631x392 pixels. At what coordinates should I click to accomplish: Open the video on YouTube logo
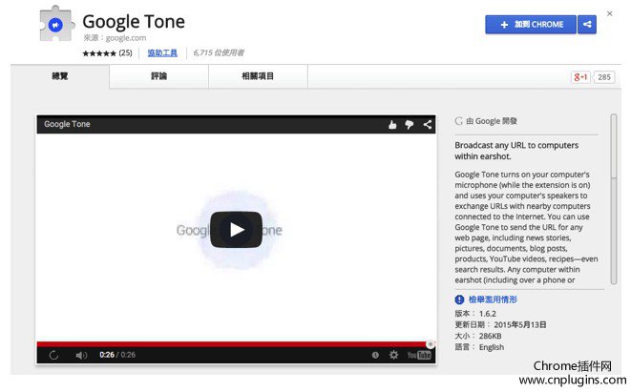[x=419, y=355]
